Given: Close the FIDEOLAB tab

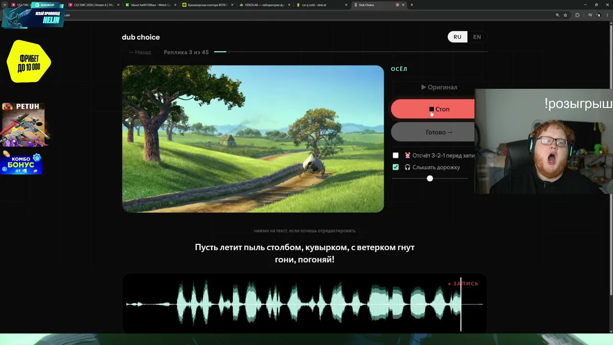Looking at the screenshot, I should pos(290,5).
